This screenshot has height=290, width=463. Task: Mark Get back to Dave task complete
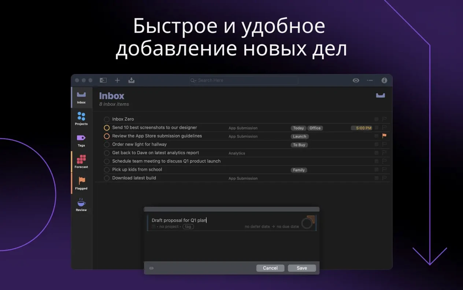[107, 153]
